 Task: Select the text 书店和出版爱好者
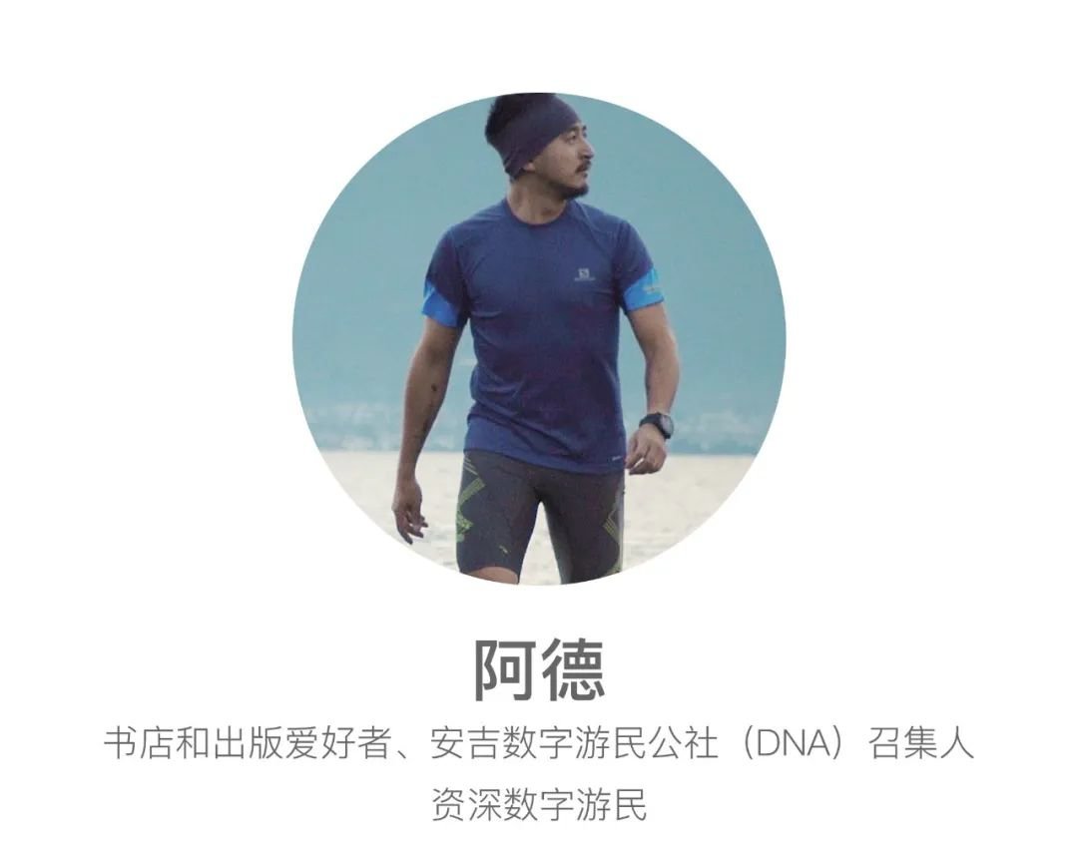249,743
